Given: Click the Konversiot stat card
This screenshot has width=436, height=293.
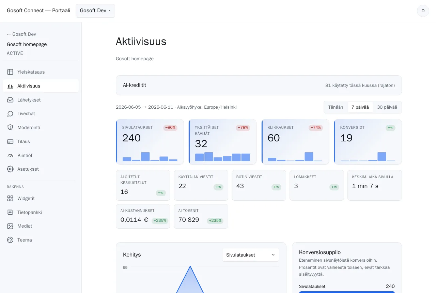Looking at the screenshot, I should (x=368, y=142).
